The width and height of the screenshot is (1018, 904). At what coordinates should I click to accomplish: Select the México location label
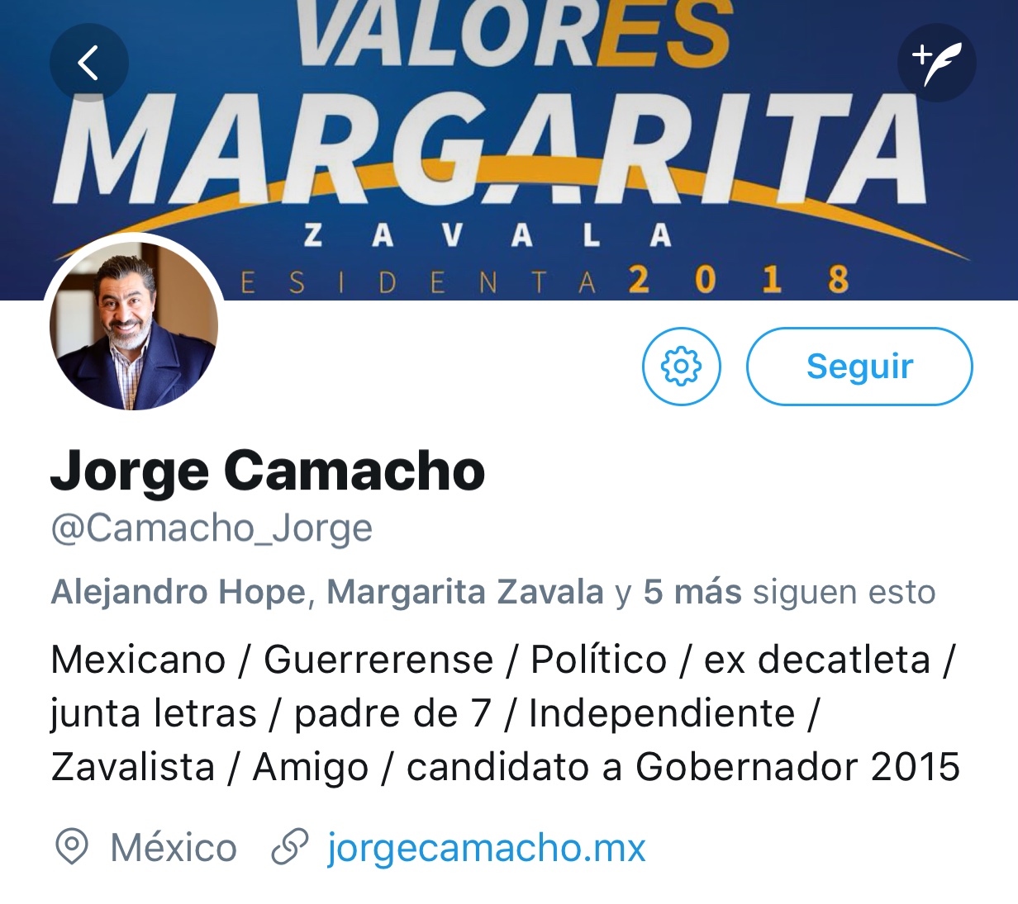point(174,848)
